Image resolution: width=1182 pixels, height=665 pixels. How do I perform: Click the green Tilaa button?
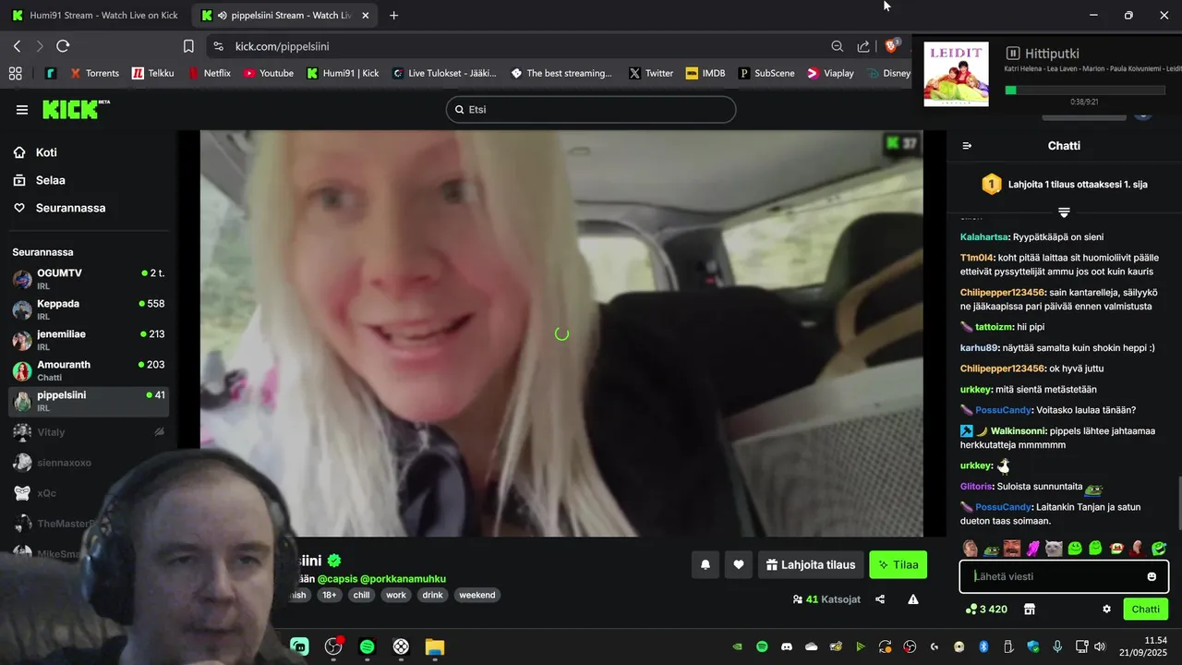pos(898,564)
